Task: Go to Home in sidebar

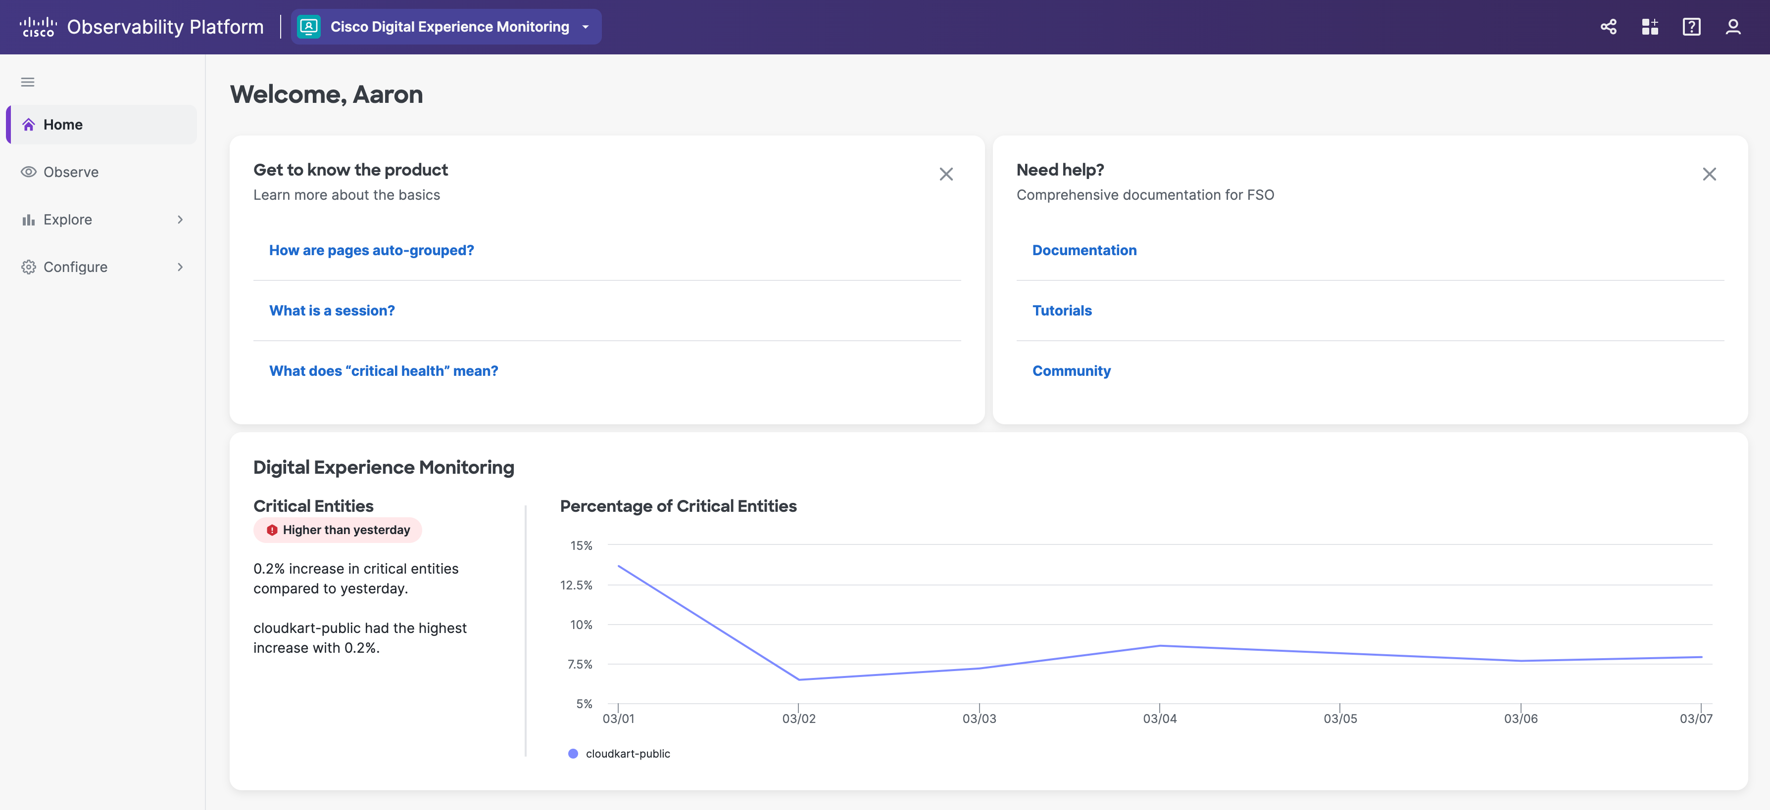Action: tap(101, 125)
